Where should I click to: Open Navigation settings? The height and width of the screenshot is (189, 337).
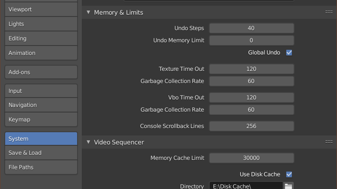tap(41, 105)
